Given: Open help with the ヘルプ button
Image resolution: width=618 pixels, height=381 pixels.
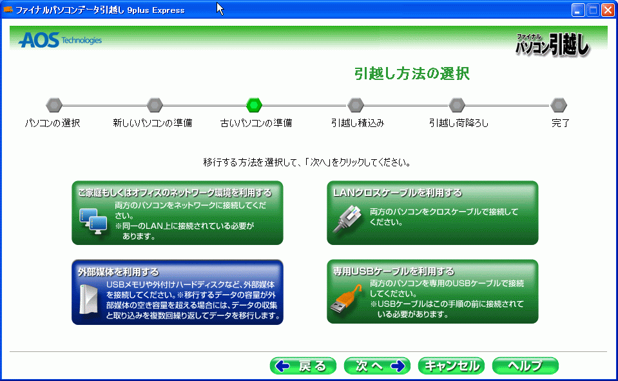Looking at the screenshot, I should (x=525, y=366).
